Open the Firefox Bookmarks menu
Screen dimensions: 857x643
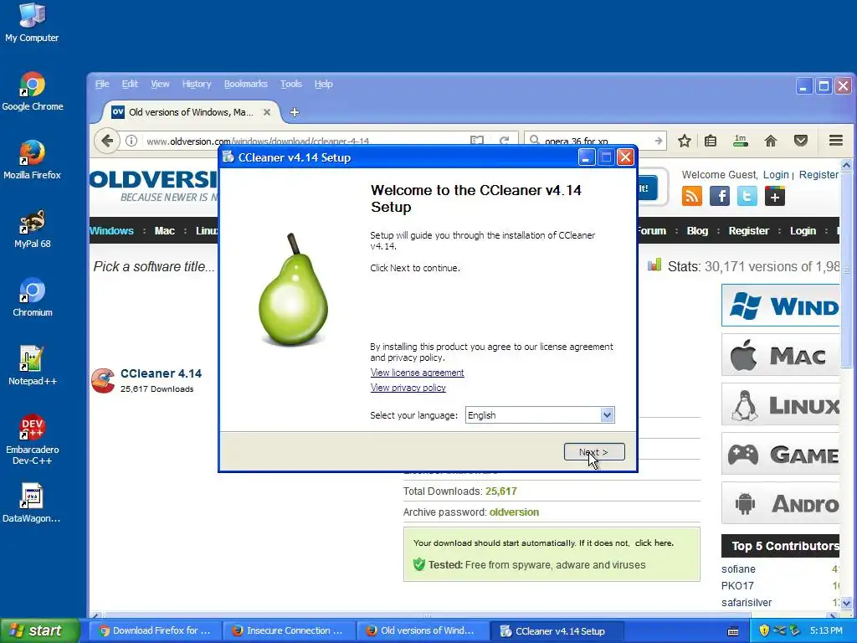click(x=245, y=84)
